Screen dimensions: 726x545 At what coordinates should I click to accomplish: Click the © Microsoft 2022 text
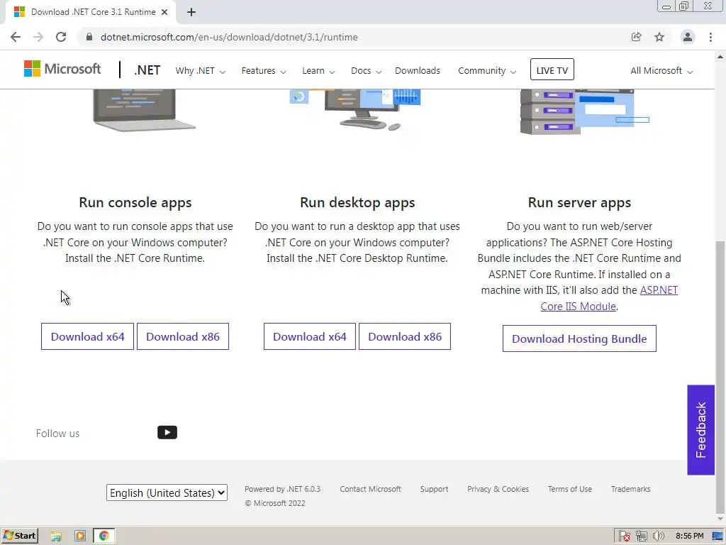275,503
